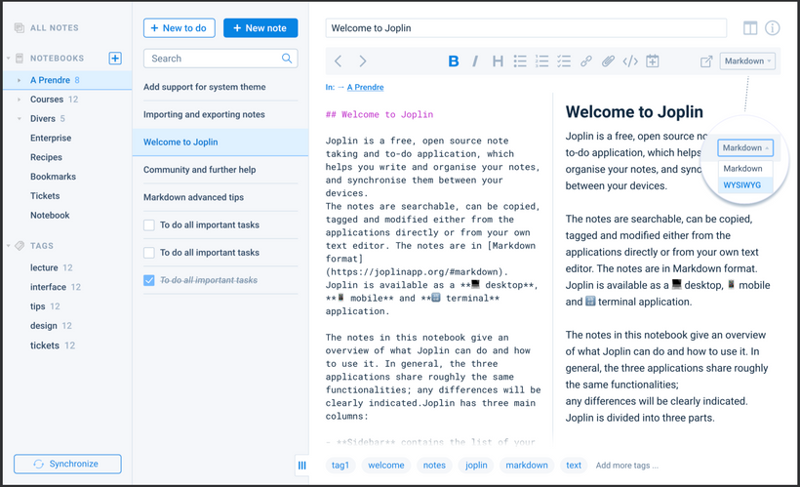The image size is (800, 487).
Task: Click the New note button
Action: click(260, 28)
